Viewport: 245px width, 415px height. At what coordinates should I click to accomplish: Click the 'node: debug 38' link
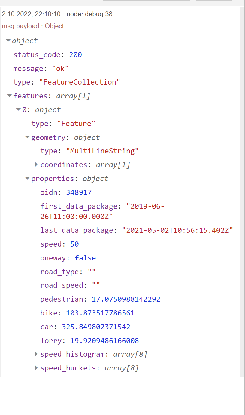(89, 14)
